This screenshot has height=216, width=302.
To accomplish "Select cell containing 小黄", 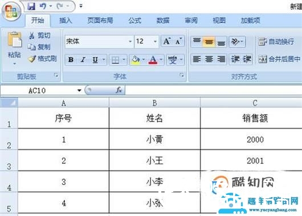I will pyautogui.click(x=154, y=139).
